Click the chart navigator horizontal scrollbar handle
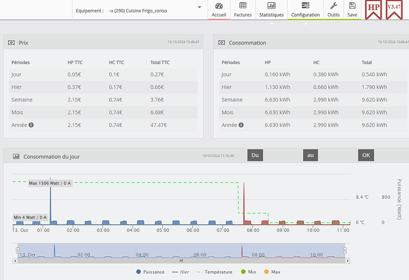Image resolution: width=409 pixels, height=280 pixels. pyautogui.click(x=181, y=260)
